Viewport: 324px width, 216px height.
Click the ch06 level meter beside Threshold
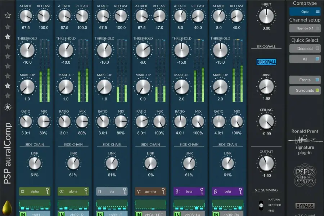tap(238, 70)
